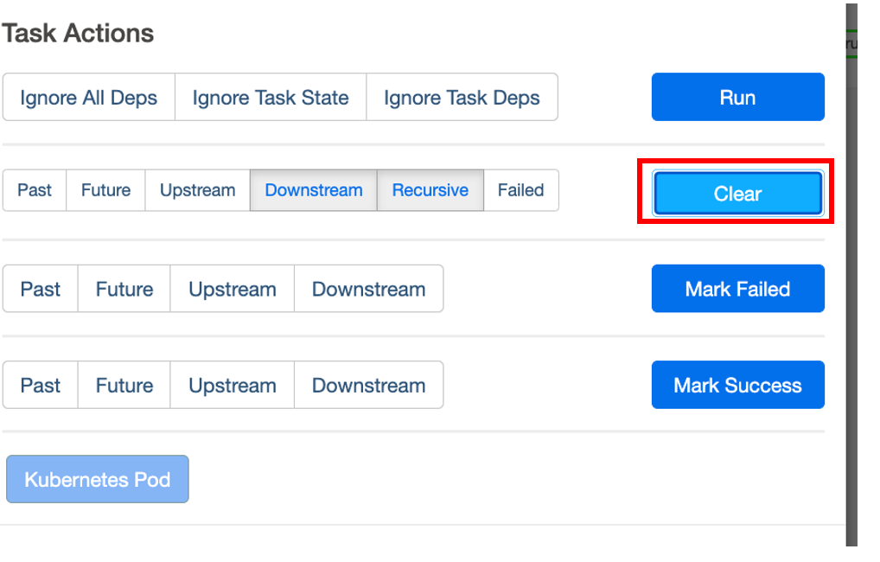The height and width of the screenshot is (562, 880).
Task: Click the Clear button
Action: tap(737, 194)
